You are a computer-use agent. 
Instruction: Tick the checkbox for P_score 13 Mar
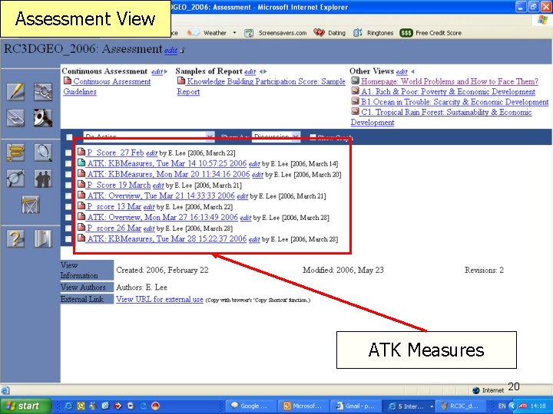[x=68, y=207]
